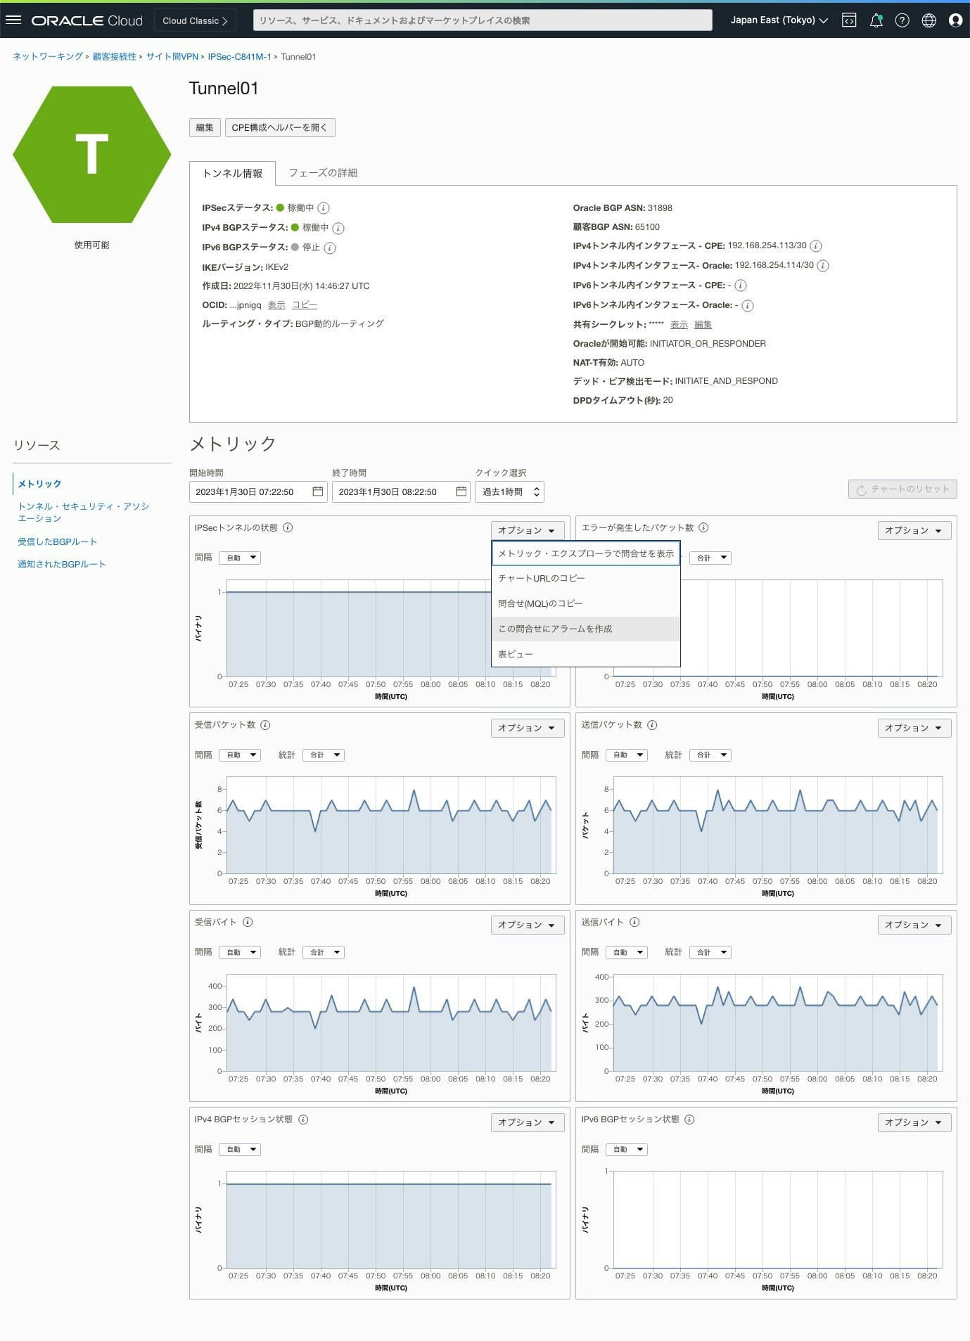Open interval dropdown in sent bytes chart
970x1341 pixels.
point(627,952)
